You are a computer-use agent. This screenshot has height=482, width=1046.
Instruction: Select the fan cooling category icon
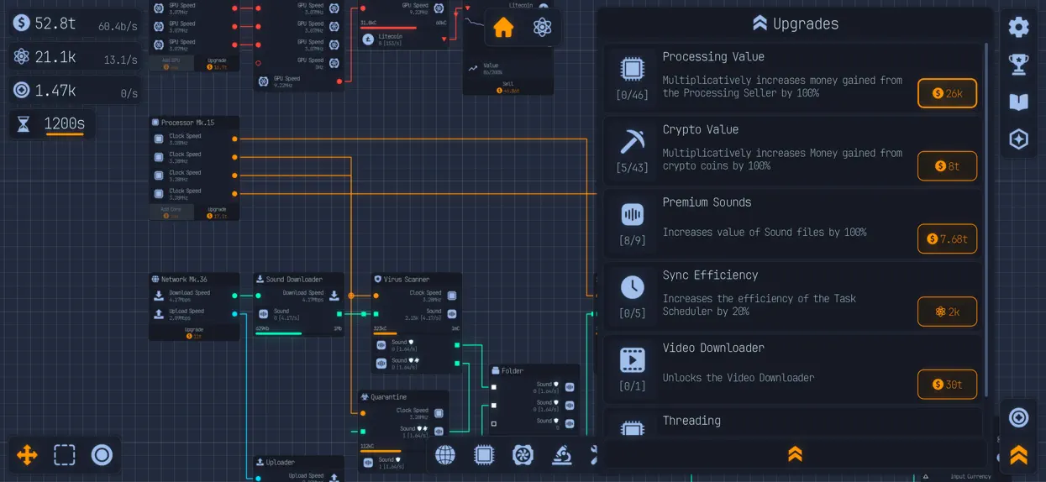pos(523,455)
